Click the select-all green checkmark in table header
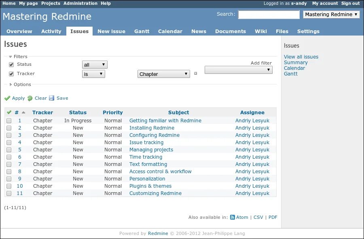 point(9,112)
